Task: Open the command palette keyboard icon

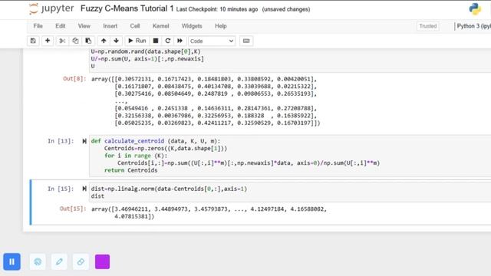Action: point(246,41)
